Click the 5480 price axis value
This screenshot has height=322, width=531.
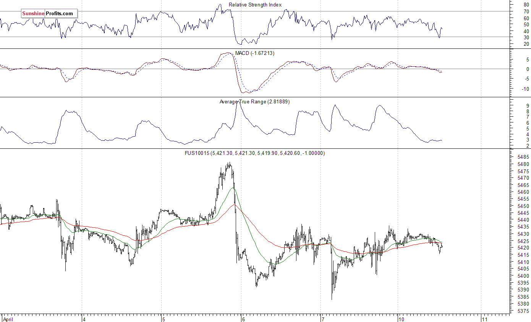click(x=523, y=164)
